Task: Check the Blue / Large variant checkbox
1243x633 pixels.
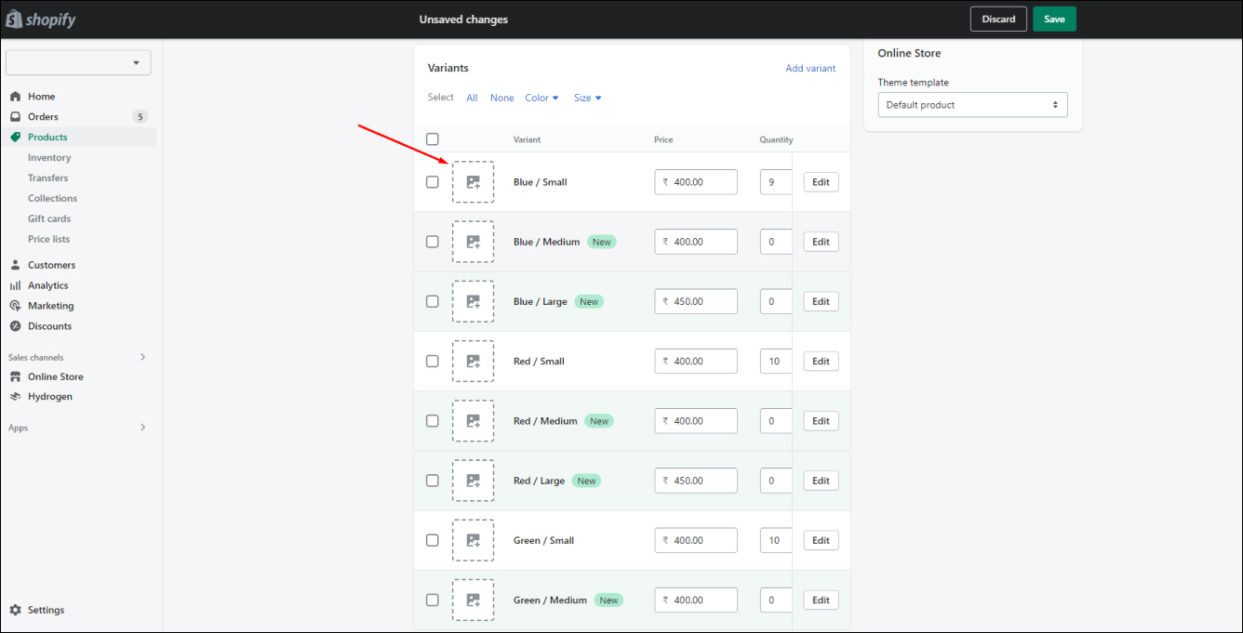Action: coord(433,301)
